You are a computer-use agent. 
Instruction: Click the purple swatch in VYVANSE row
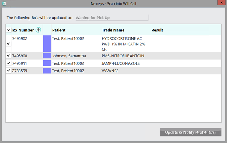(x=47, y=71)
